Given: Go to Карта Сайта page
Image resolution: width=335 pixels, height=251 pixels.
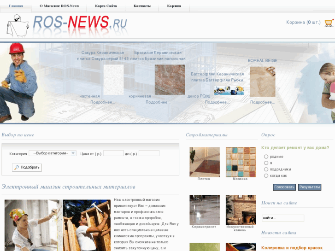Looking at the screenshot, I should (x=106, y=6).
